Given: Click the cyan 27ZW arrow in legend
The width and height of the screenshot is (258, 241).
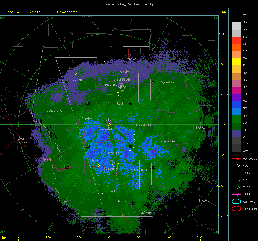Looking at the screenshot, I should 236,180.
